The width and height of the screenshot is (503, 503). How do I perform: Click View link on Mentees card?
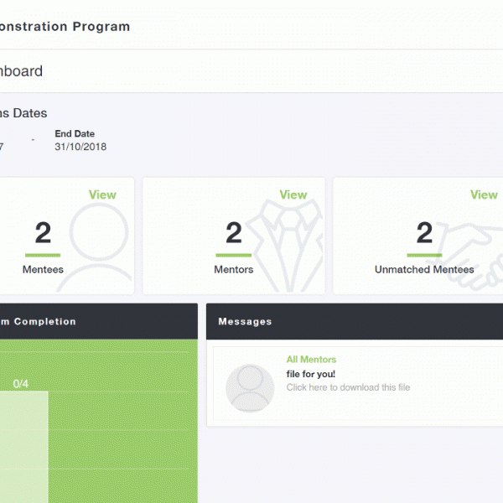click(x=102, y=194)
